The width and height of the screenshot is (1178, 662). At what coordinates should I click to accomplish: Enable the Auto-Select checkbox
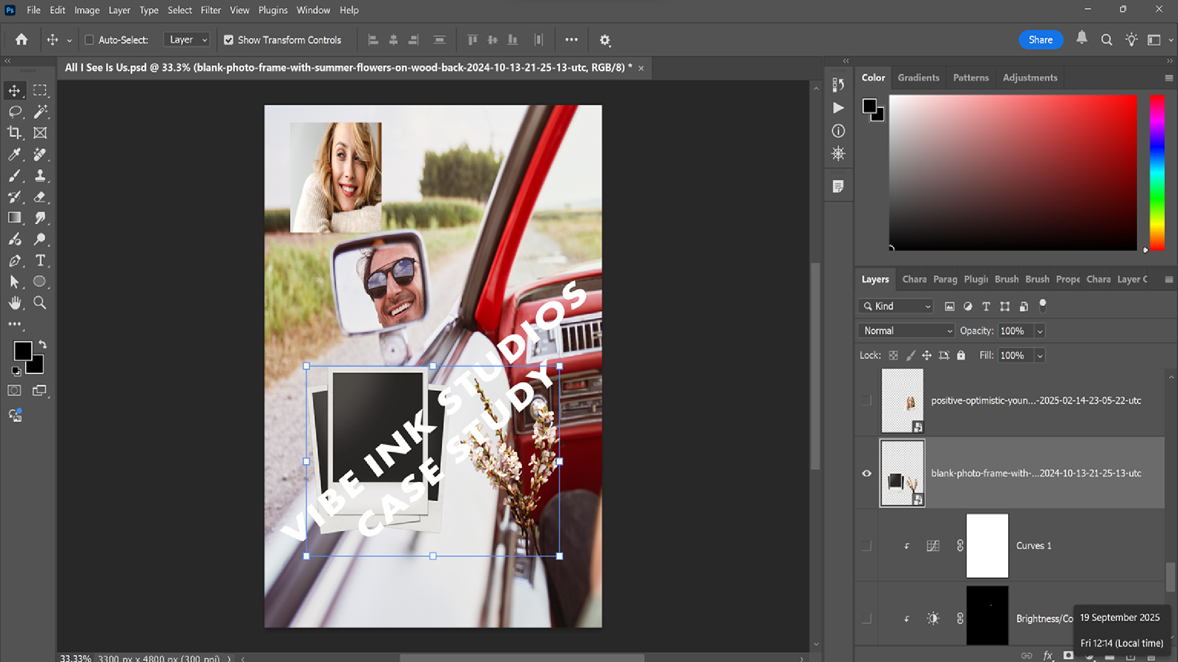pyautogui.click(x=90, y=40)
